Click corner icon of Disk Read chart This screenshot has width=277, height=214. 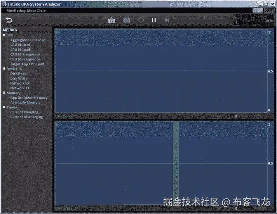[x=57, y=32]
